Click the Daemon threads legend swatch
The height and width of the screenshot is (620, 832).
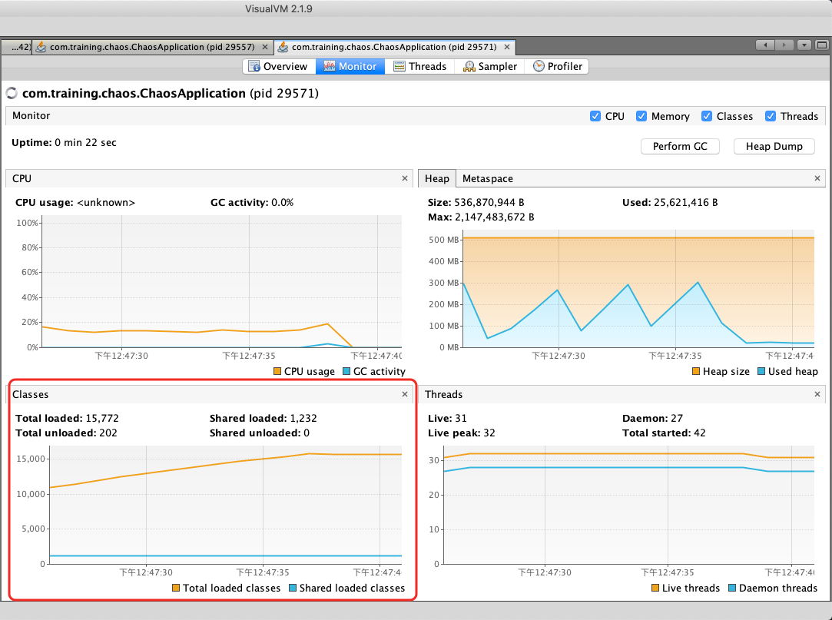(x=732, y=588)
